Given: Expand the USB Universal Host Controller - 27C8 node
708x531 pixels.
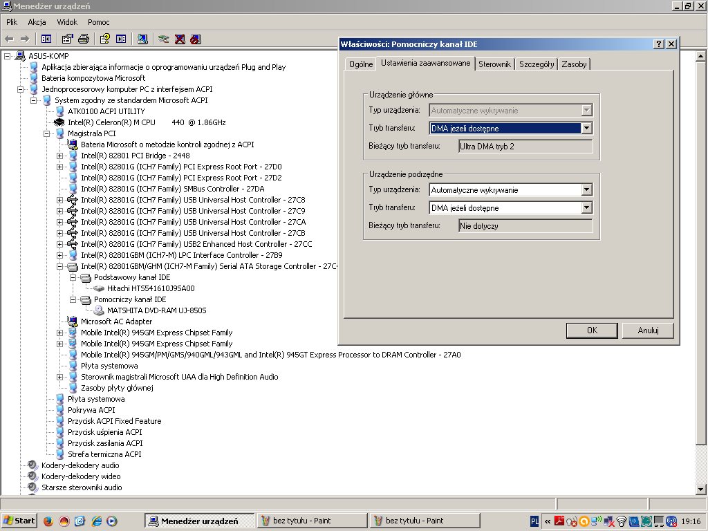Looking at the screenshot, I should 59,200.
